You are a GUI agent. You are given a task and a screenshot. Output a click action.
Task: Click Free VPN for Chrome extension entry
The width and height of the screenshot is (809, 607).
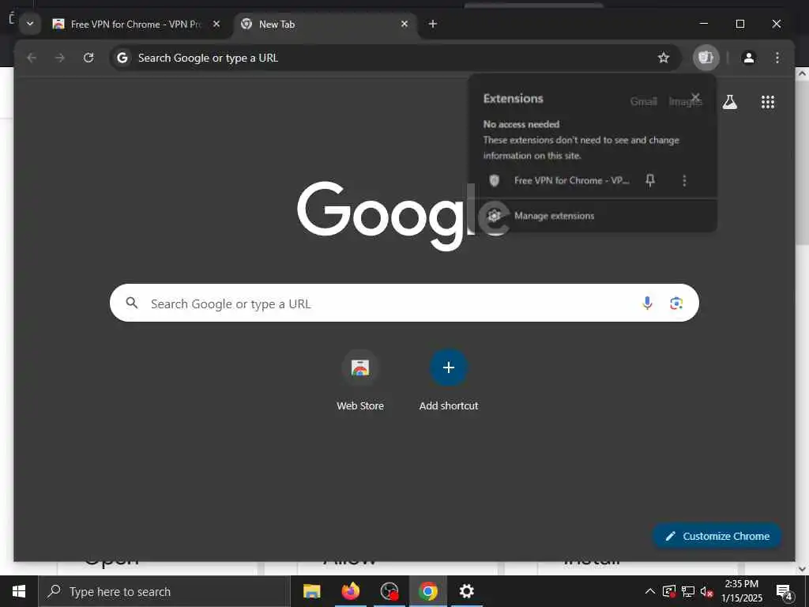point(571,180)
